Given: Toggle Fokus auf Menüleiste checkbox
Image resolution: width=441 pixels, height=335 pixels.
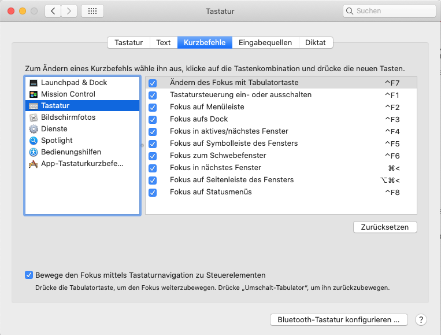Looking at the screenshot, I should click(x=153, y=107).
